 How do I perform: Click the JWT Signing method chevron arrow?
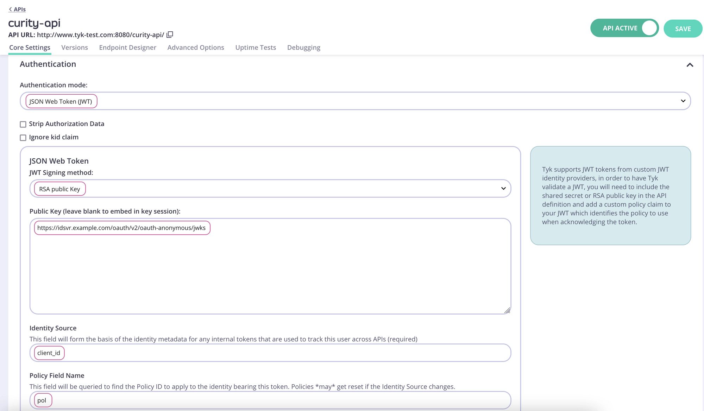[x=504, y=189]
